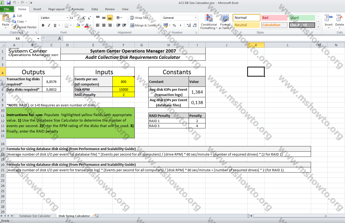Open the font size dropdown
Image resolution: width=345 pixels, height=223 pixels.
pos(79,18)
